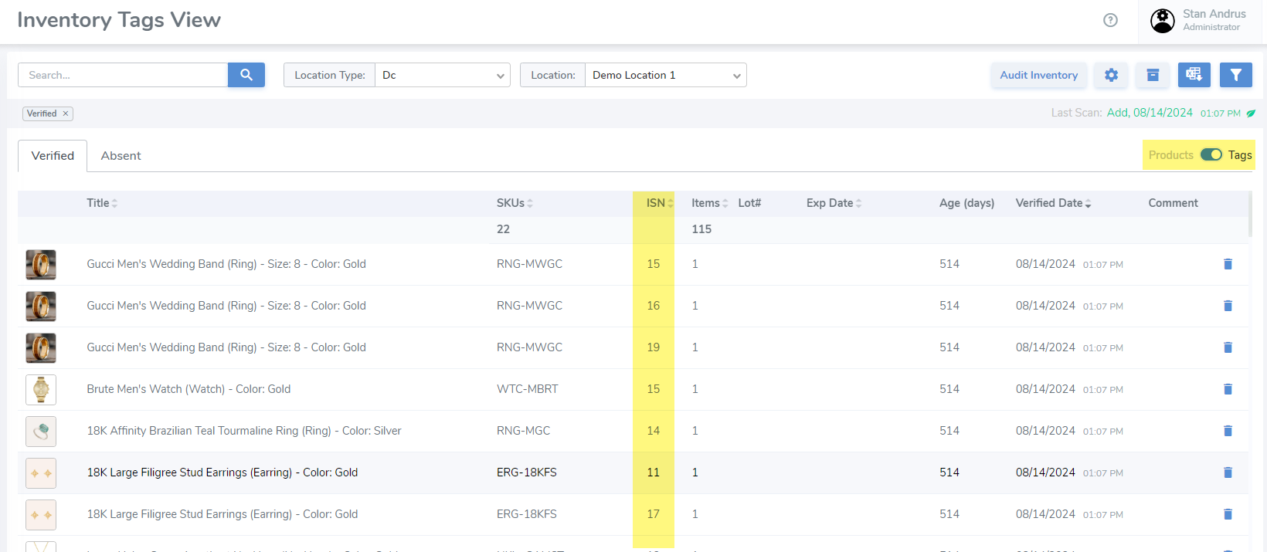Delete the Filigree Stud Earrings row with ISN 17
1267x552 pixels.
click(1228, 514)
